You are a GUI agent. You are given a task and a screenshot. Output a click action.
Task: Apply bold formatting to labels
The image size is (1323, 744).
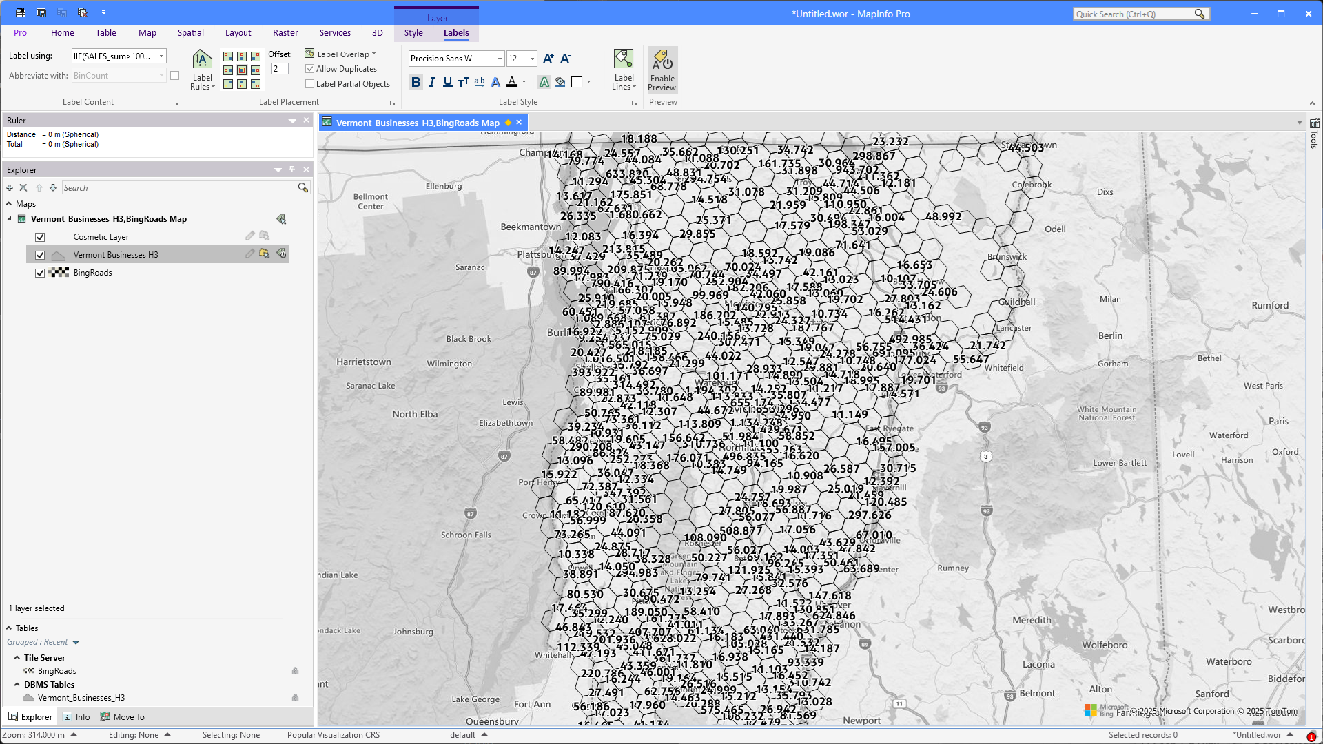click(416, 82)
